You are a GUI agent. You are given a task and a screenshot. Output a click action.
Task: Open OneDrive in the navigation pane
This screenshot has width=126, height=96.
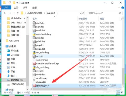12,41
